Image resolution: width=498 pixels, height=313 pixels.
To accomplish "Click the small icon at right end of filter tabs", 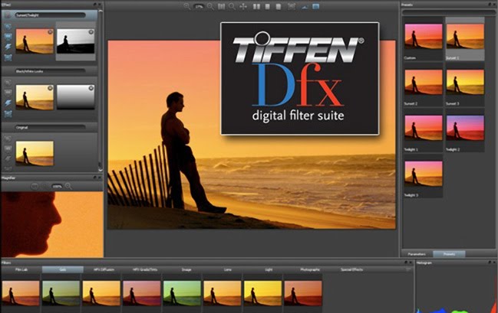I will click(408, 269).
